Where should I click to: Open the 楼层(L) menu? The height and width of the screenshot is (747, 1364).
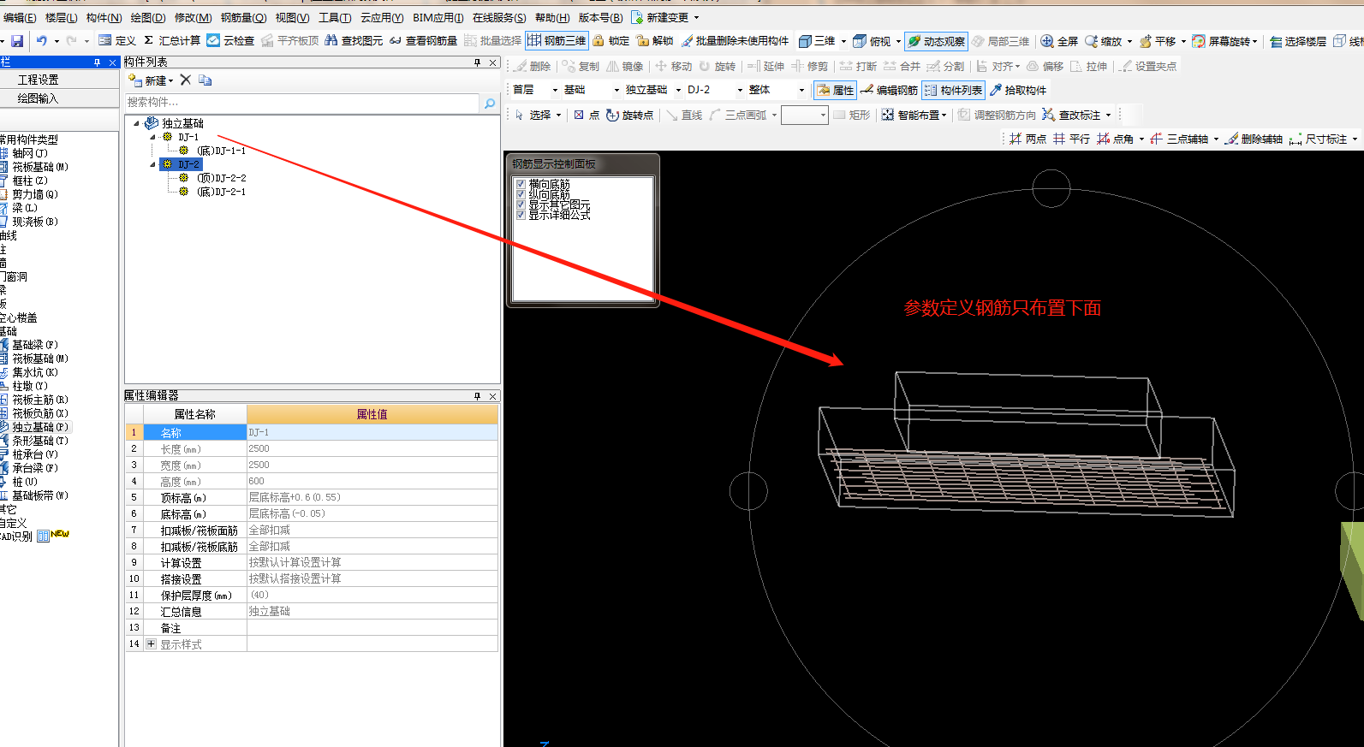point(61,17)
